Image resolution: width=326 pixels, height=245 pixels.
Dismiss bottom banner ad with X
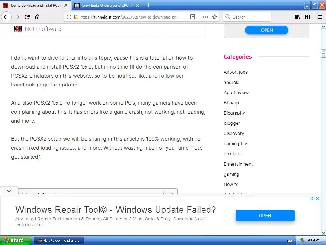[317, 198]
